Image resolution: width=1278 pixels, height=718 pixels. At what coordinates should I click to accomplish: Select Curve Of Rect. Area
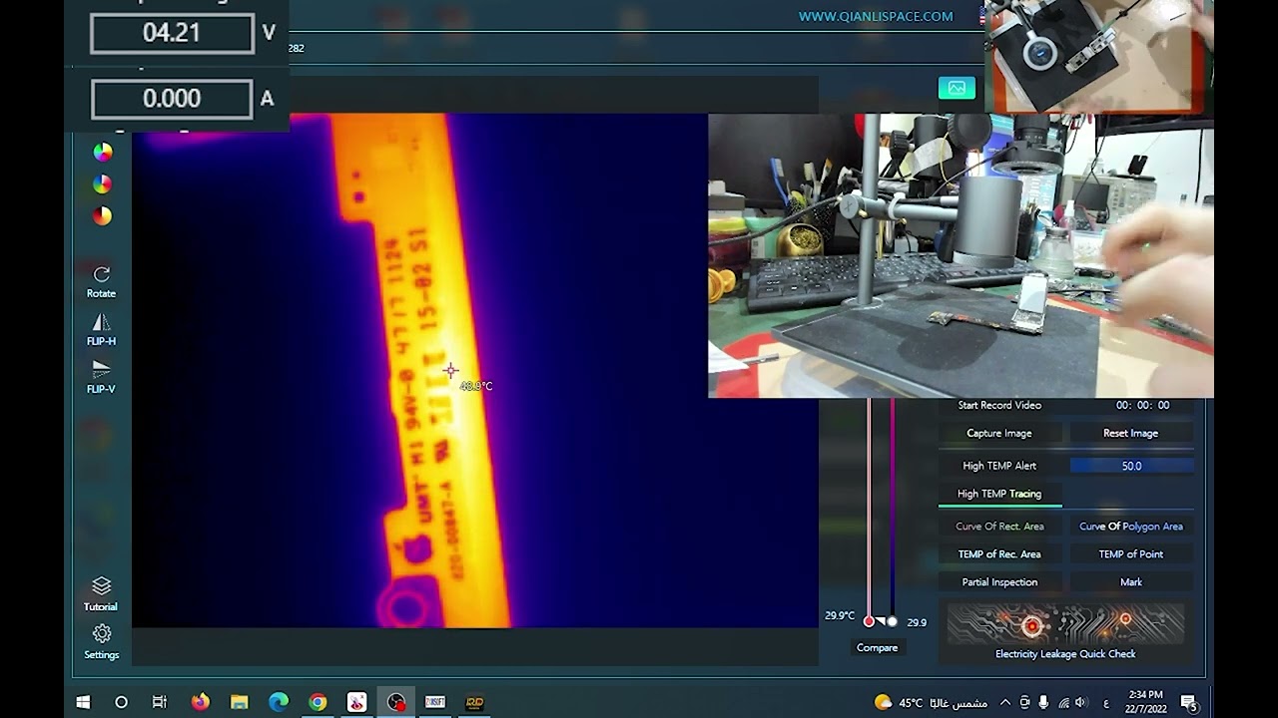pos(999,527)
